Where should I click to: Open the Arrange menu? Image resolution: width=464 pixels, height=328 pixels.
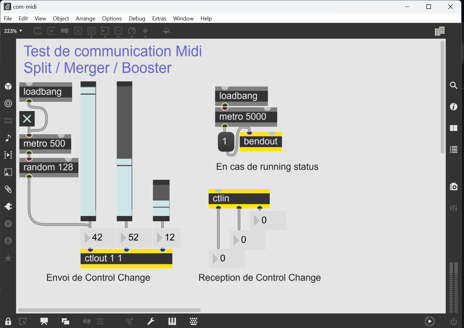[x=85, y=19]
